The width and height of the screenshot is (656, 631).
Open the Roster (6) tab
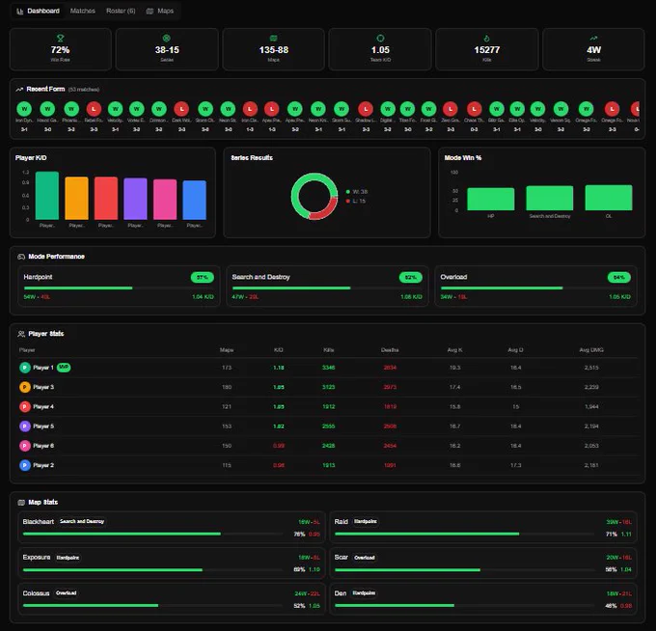pos(121,11)
